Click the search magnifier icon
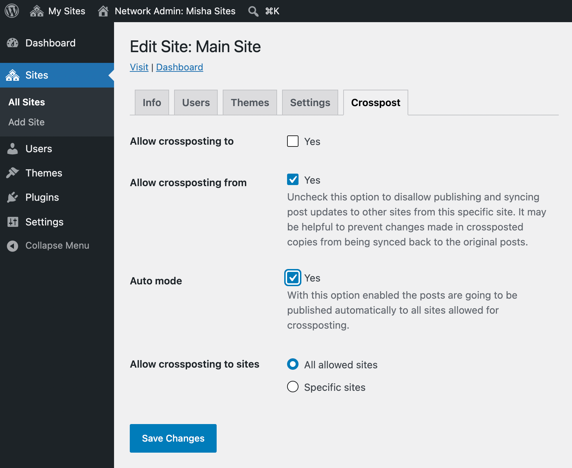This screenshot has width=572, height=468. click(253, 11)
